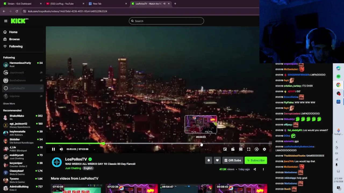Enter fullscreen mode

coord(249,149)
